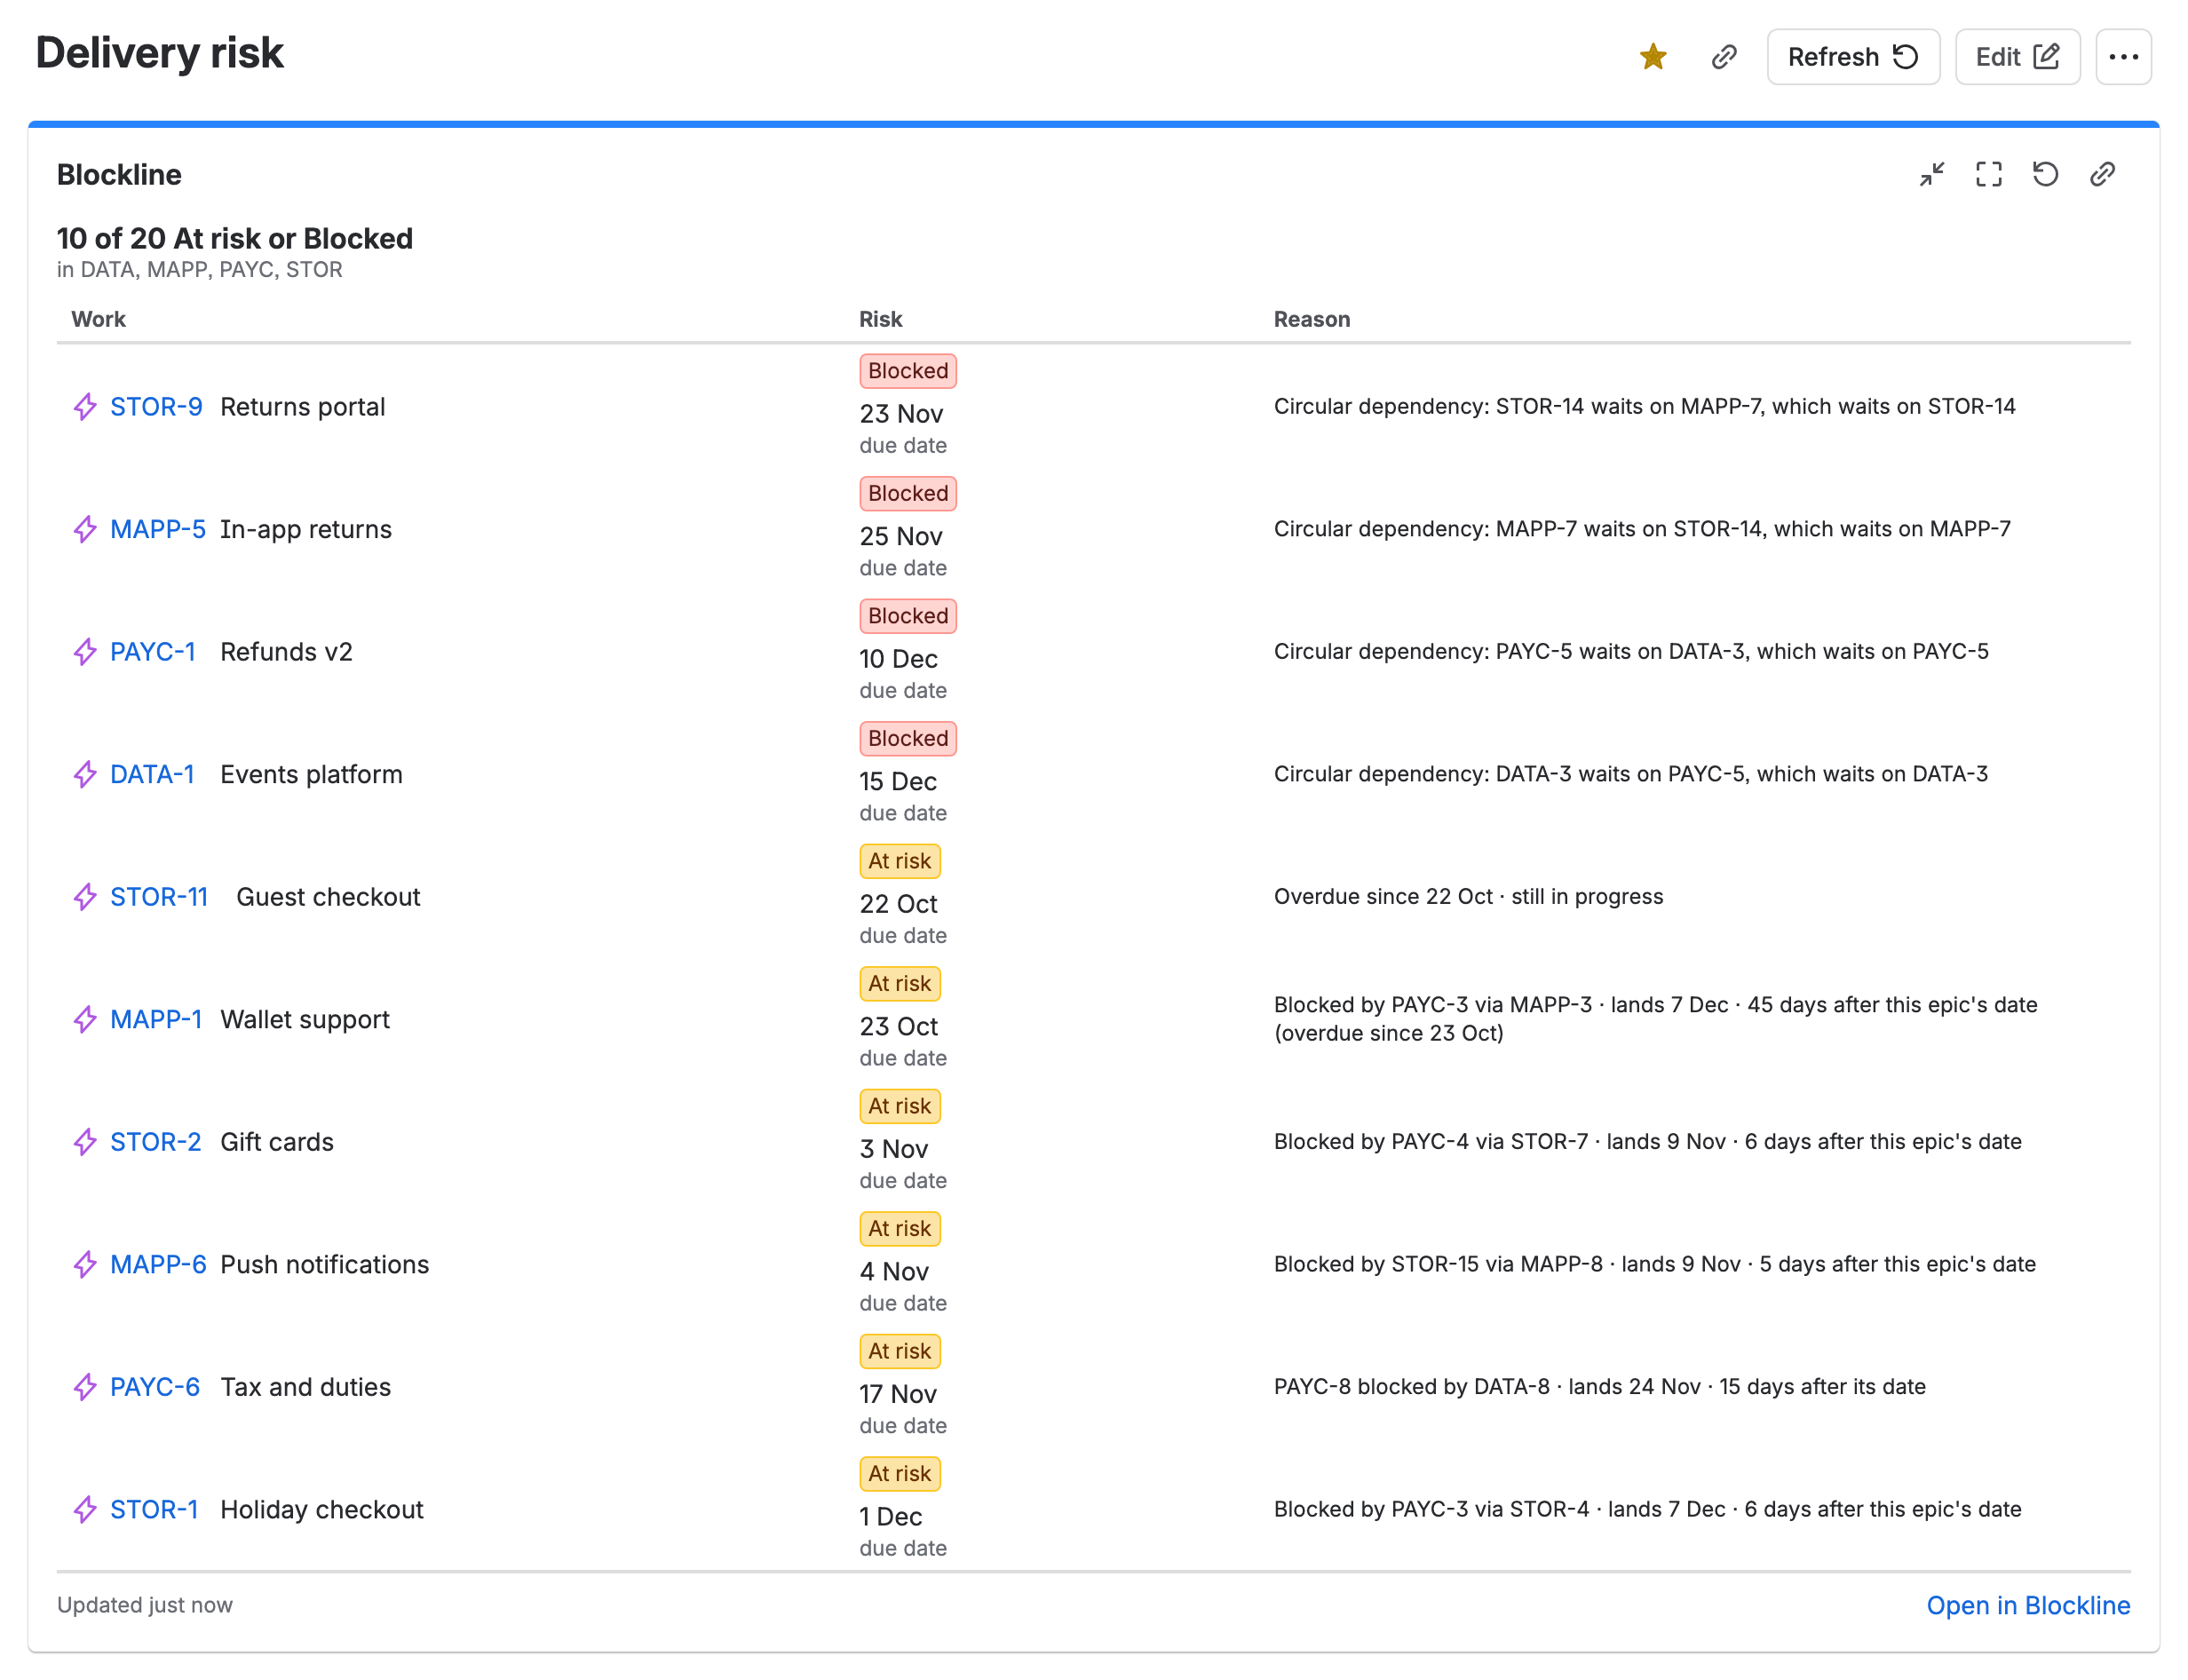Open issue STOR-11
Screen dimensions: 2188x1680
(159, 897)
